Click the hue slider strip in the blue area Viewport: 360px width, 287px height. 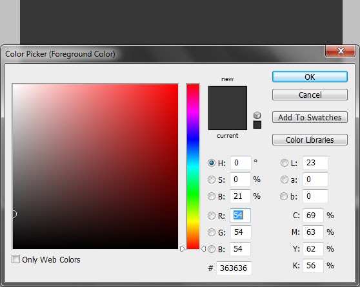193,138
